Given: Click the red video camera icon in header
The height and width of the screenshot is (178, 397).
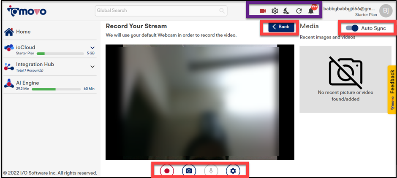Looking at the screenshot, I should 263,11.
